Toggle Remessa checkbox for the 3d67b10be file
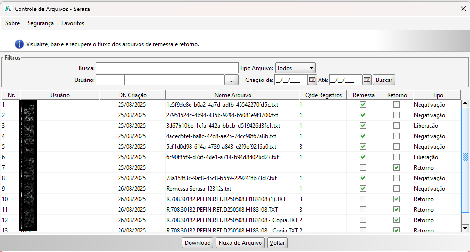Screen dimensions: 470x252 coord(363,126)
